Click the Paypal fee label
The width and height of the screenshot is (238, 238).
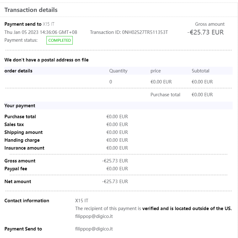[x=16, y=169]
